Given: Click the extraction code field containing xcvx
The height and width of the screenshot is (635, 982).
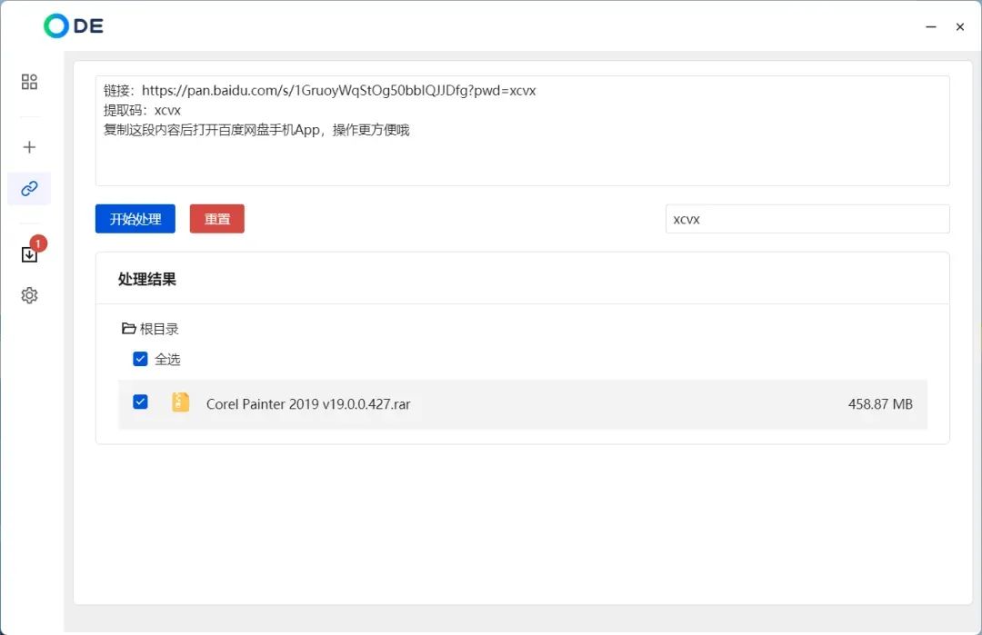Looking at the screenshot, I should tap(807, 219).
